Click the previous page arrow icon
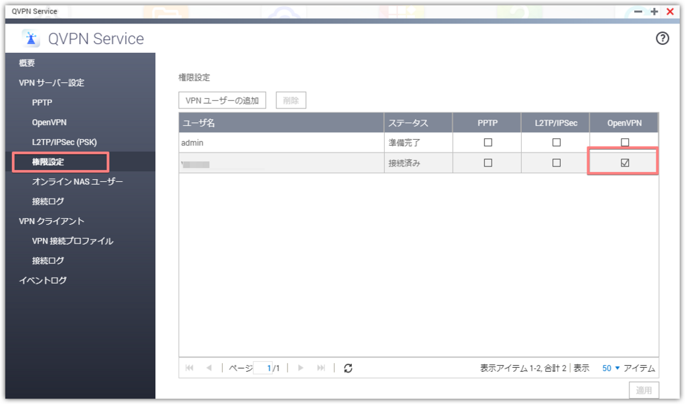This screenshot has width=685, height=404. coord(209,367)
